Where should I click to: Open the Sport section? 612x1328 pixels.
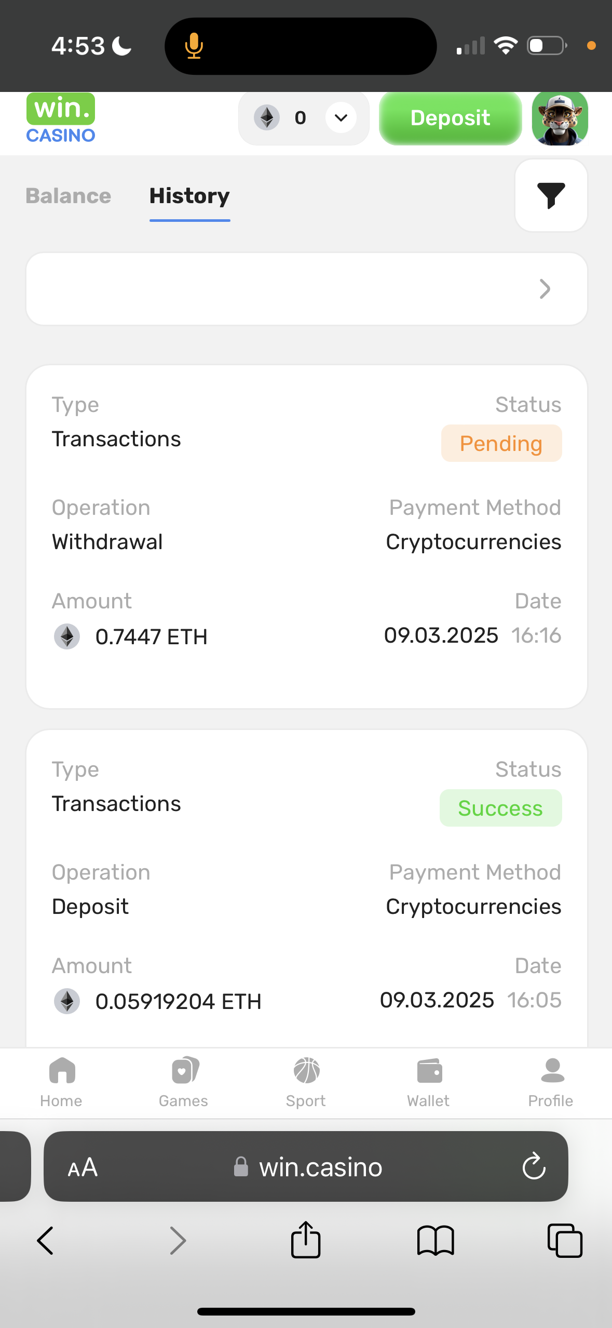[306, 1082]
